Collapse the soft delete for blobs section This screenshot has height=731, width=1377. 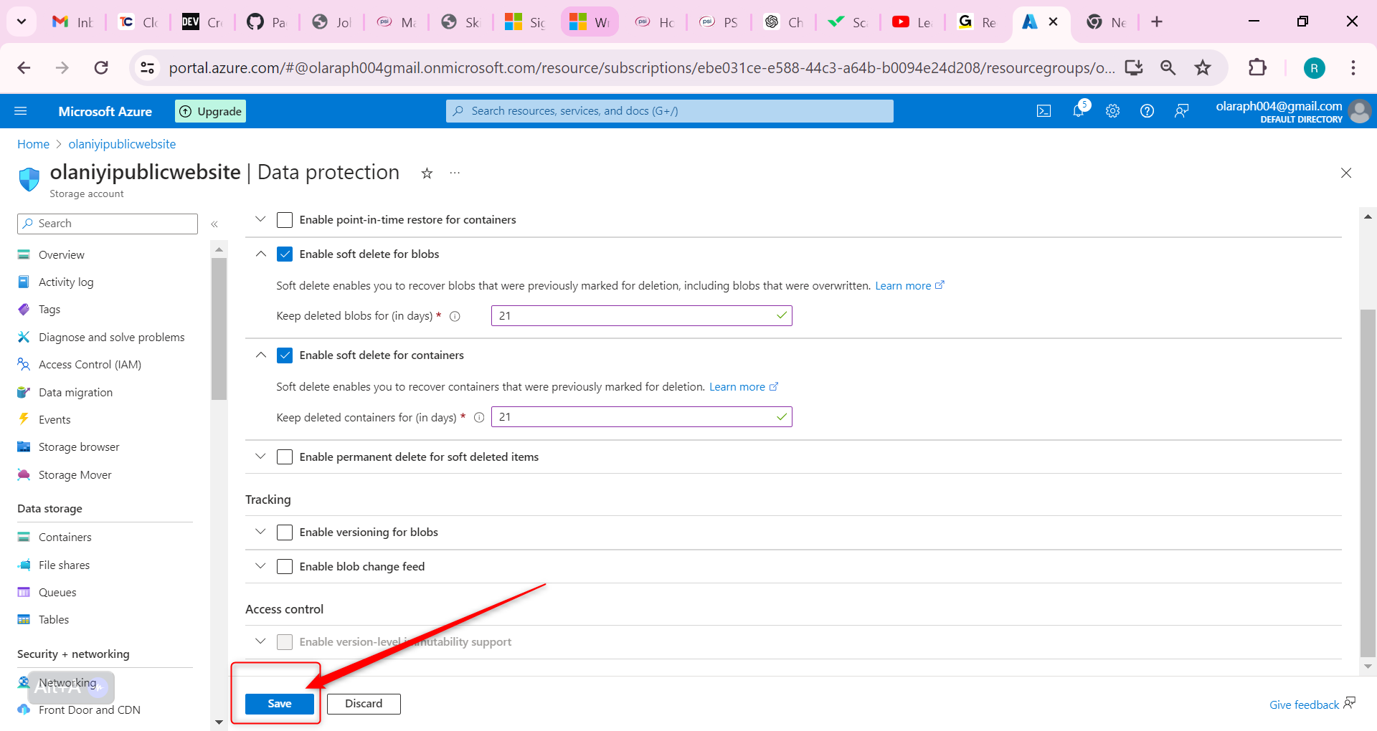click(260, 254)
